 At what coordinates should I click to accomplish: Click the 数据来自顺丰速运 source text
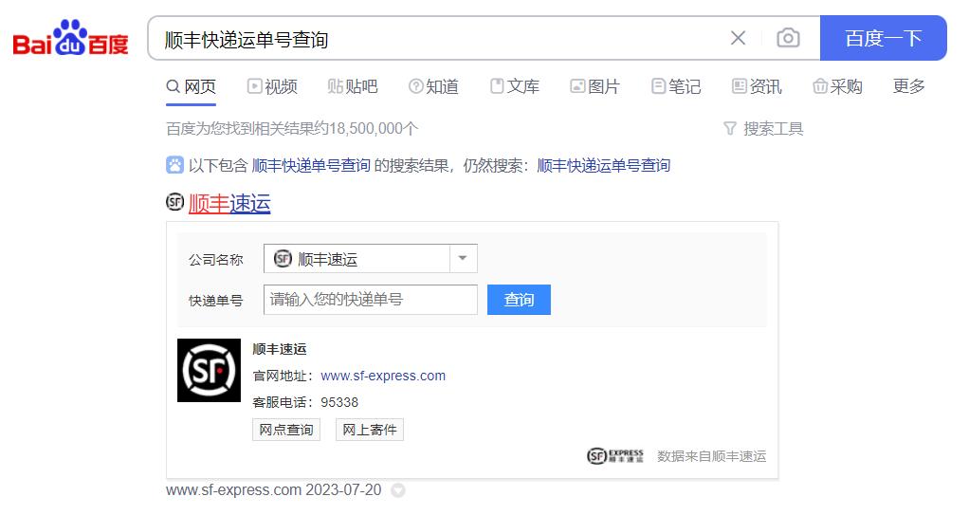(x=711, y=456)
